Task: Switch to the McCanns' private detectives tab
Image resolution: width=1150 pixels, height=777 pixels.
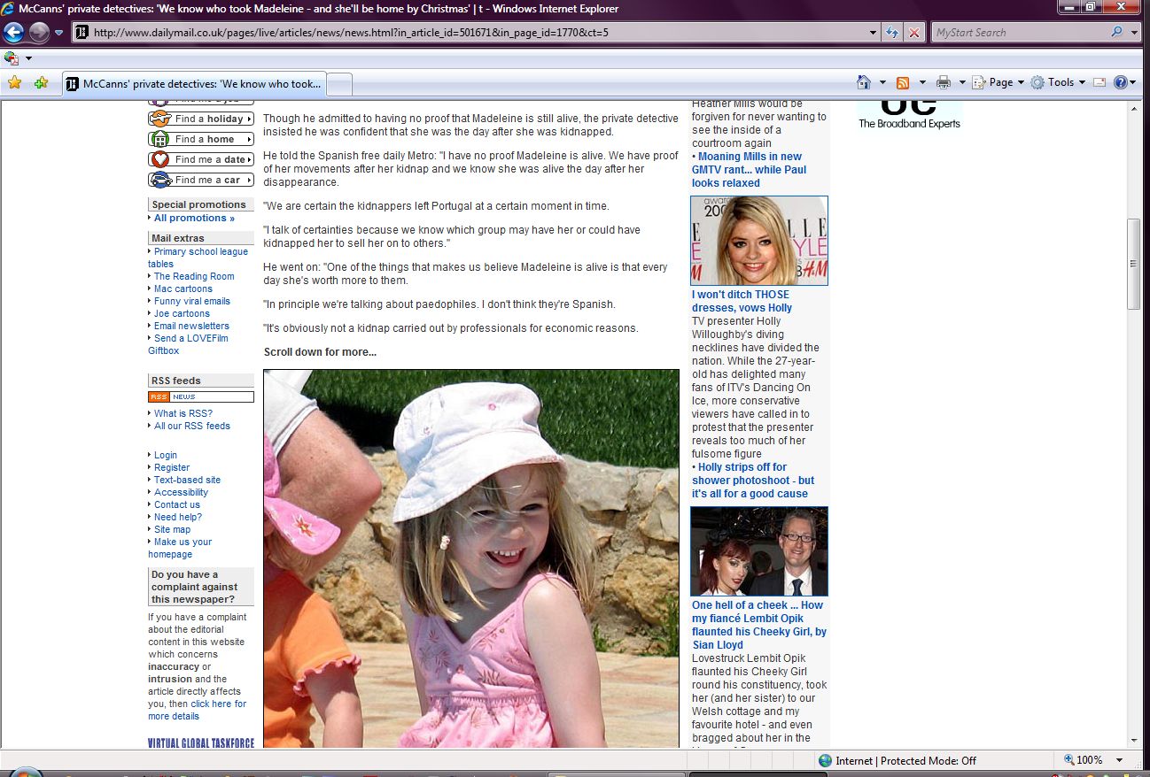Action: pos(195,84)
